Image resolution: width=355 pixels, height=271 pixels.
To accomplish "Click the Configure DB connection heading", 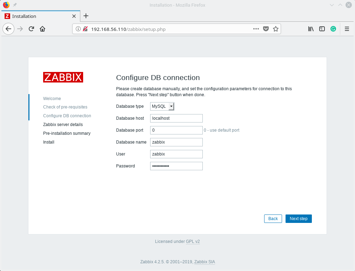I will pyautogui.click(x=158, y=78).
